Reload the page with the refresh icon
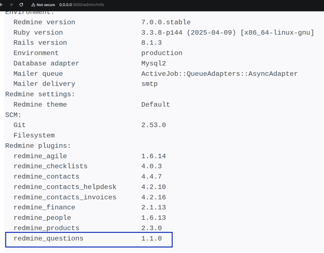This screenshot has width=324, height=253. pyautogui.click(x=21, y=4)
